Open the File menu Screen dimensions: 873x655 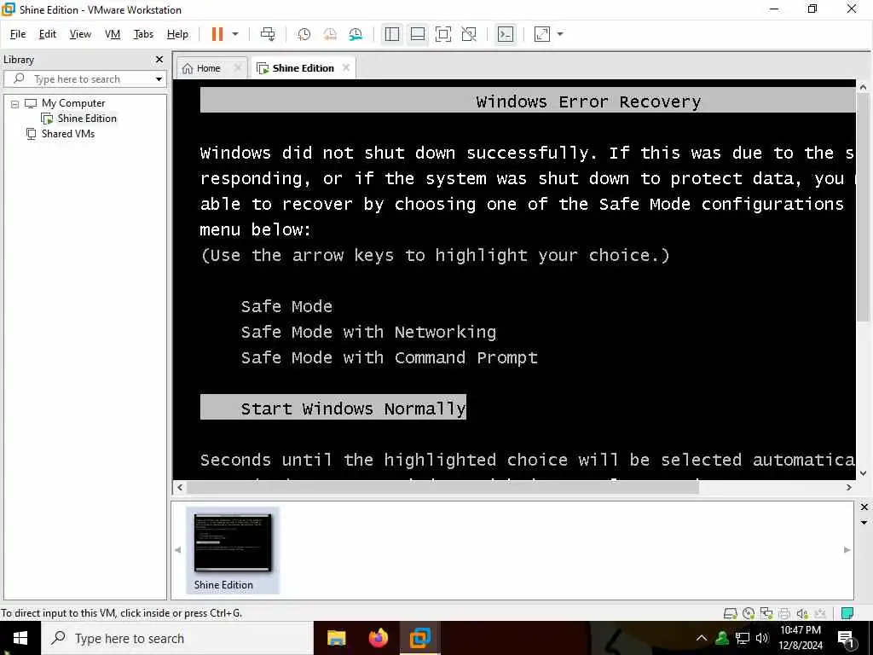pyautogui.click(x=18, y=34)
